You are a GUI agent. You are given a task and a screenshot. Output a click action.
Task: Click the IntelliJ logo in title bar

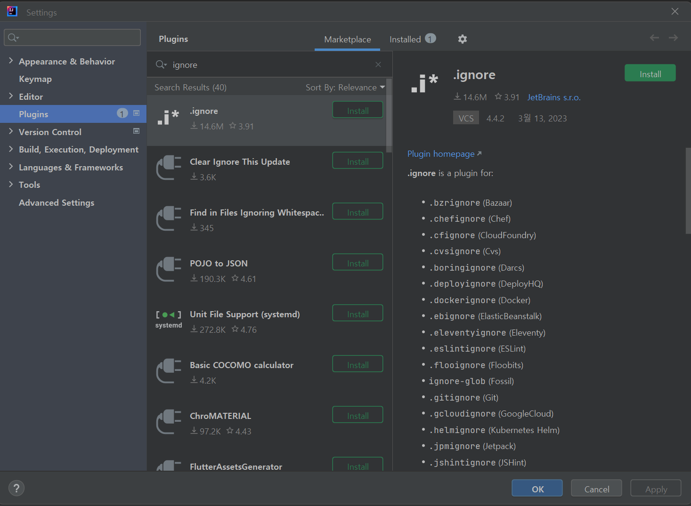point(12,11)
